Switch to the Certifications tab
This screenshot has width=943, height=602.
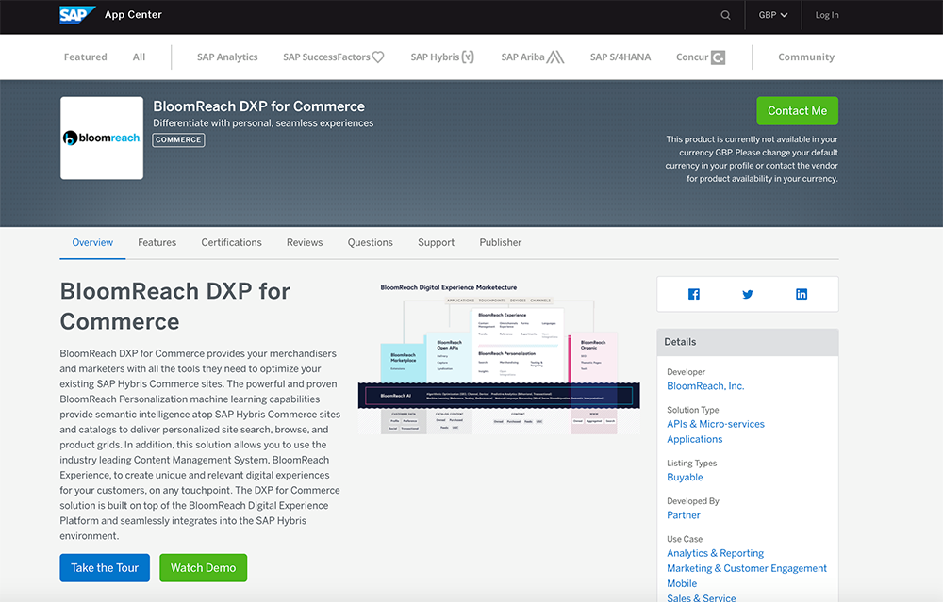pos(232,243)
